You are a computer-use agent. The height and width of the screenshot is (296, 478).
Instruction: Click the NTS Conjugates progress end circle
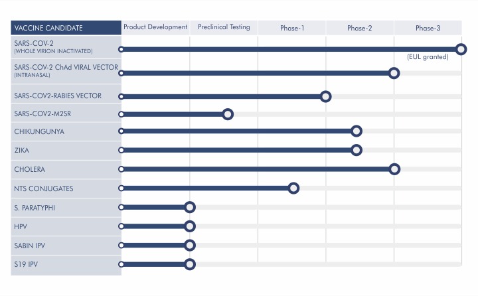tap(293, 188)
